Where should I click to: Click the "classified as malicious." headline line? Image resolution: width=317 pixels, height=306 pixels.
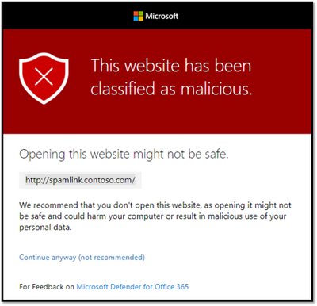coord(171,88)
